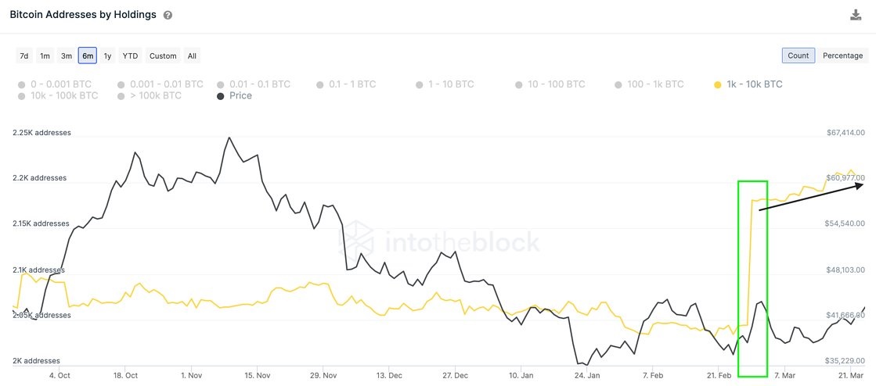Viewport: 876px width, 386px height.
Task: Show All time data
Action: (192, 56)
